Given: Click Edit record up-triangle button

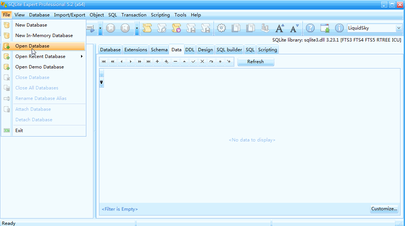Looking at the screenshot, I should pos(185,61).
